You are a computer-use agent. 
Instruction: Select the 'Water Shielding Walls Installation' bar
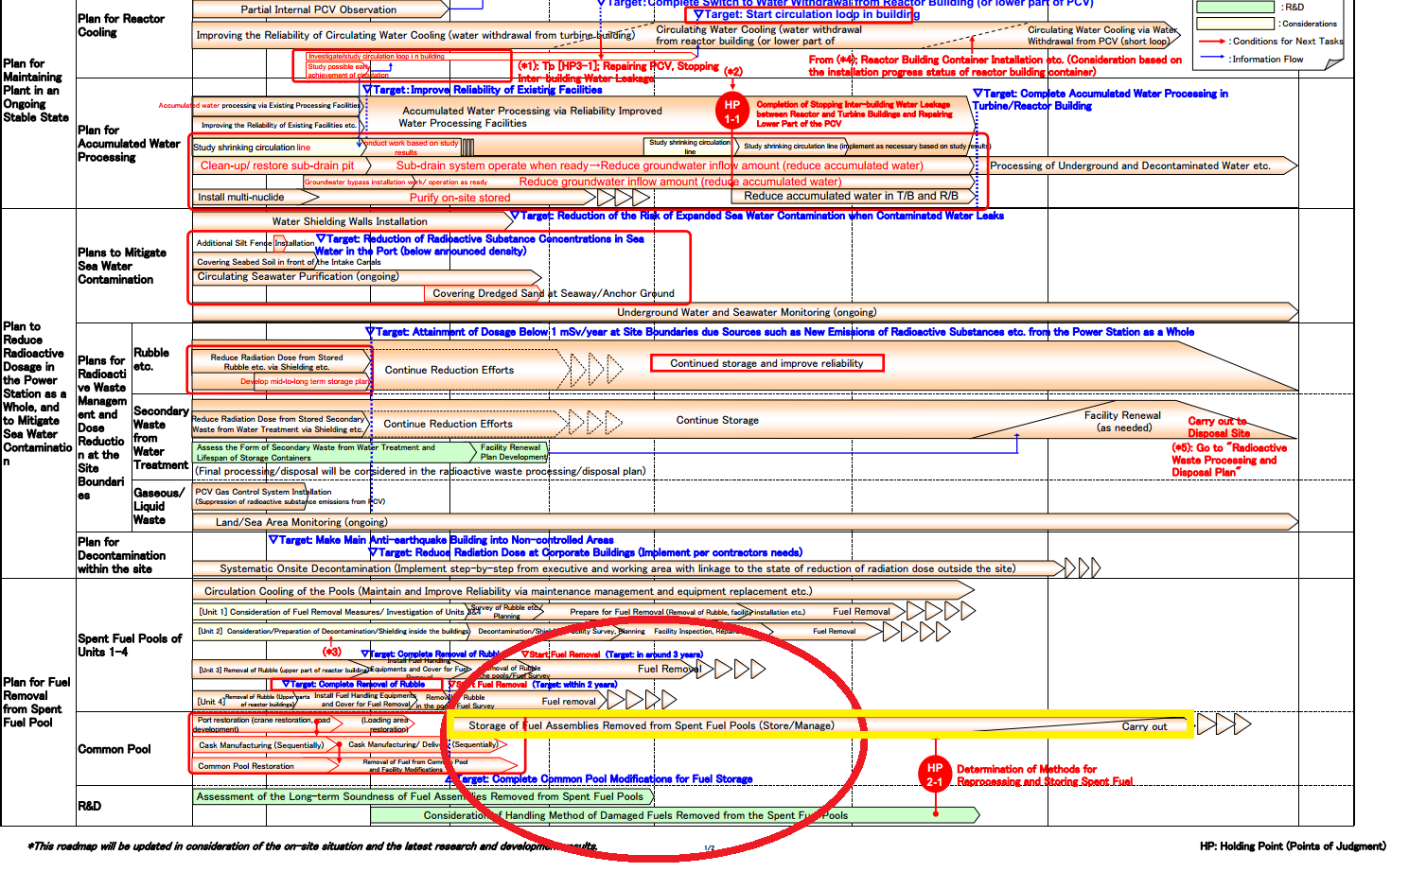click(355, 221)
